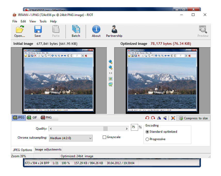Open the Chroma subsampling dropdown
Image resolution: width=221 pixels, height=176 pixels.
tap(71, 138)
